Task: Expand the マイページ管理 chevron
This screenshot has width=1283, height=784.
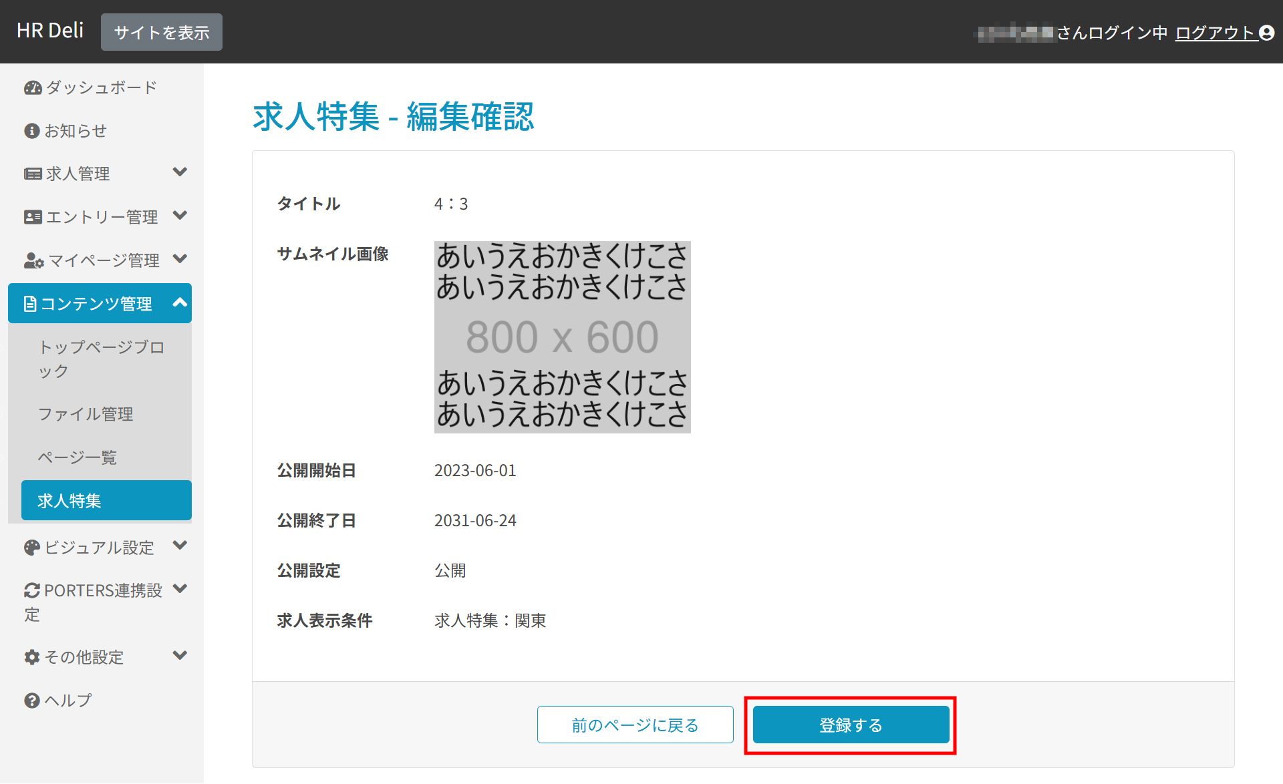Action: pos(180,259)
